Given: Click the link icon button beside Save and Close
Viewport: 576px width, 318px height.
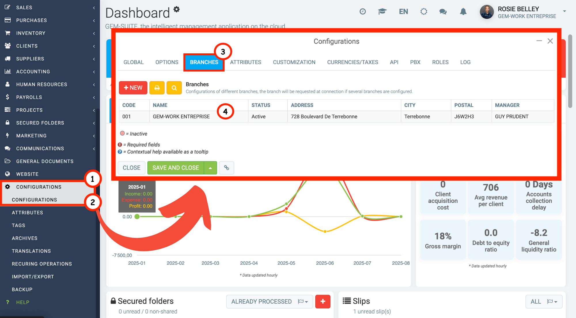Looking at the screenshot, I should point(226,168).
